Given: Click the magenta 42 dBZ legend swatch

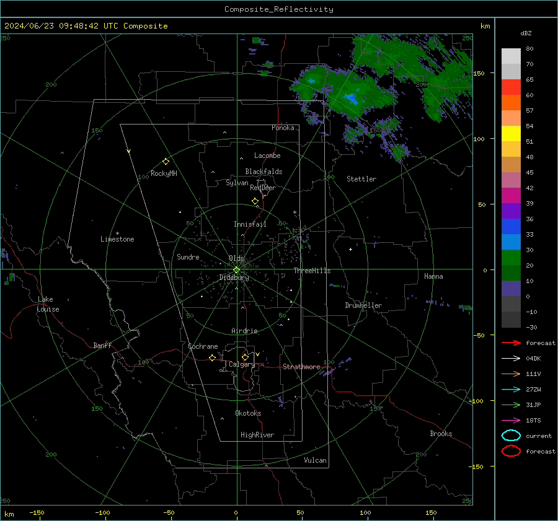Looking at the screenshot, I should (x=511, y=195).
